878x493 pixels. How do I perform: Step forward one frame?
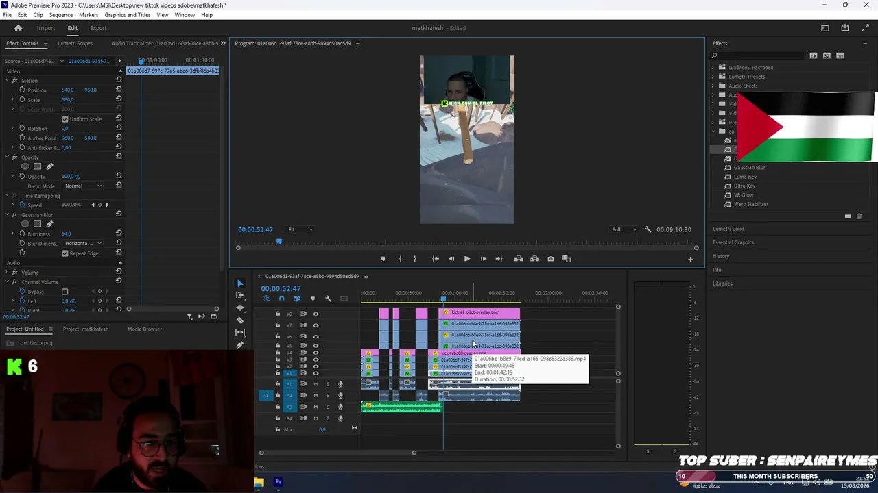point(483,259)
